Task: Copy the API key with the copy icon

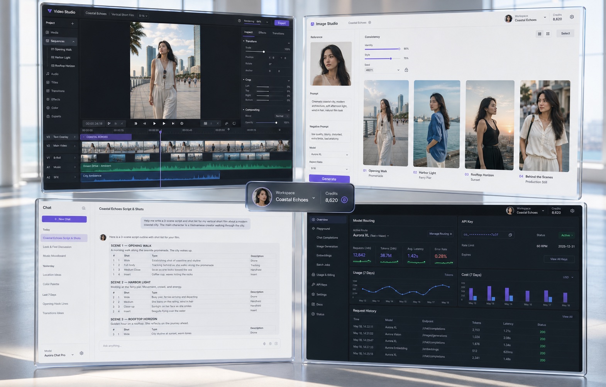Action: coord(510,235)
